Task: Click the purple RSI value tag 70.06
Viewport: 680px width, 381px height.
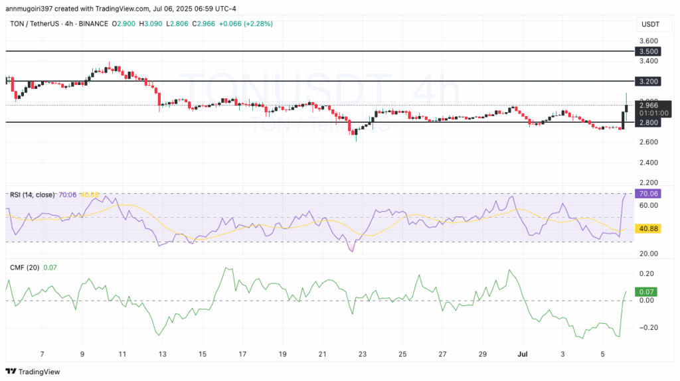Action: [x=648, y=193]
